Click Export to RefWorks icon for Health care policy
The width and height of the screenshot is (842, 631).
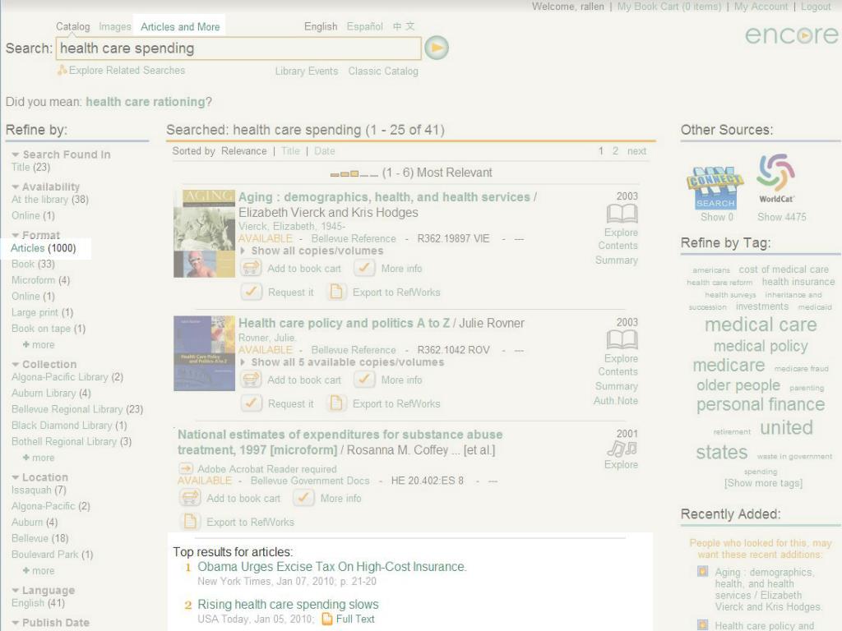pos(336,403)
